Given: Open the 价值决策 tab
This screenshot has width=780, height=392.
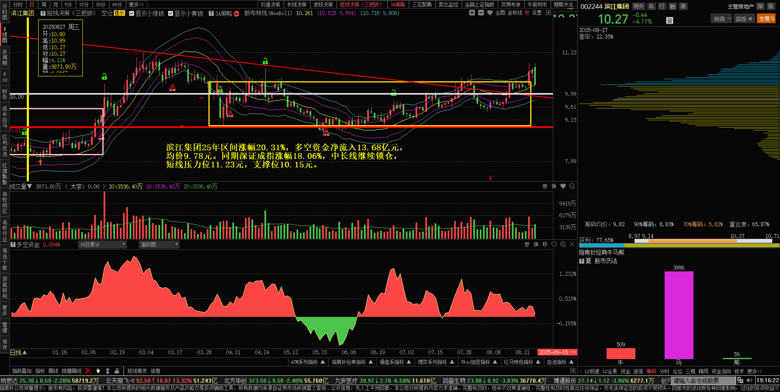Looking at the screenshot, I should 271,4.
